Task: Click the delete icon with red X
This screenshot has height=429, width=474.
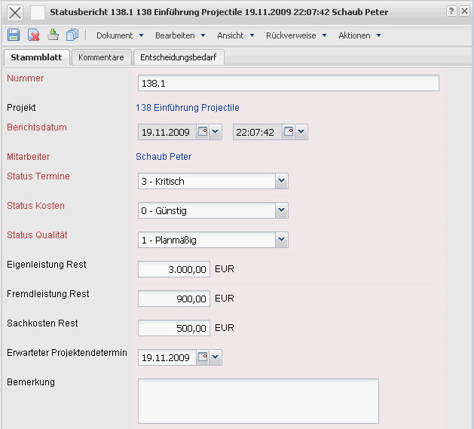Action: [x=33, y=35]
